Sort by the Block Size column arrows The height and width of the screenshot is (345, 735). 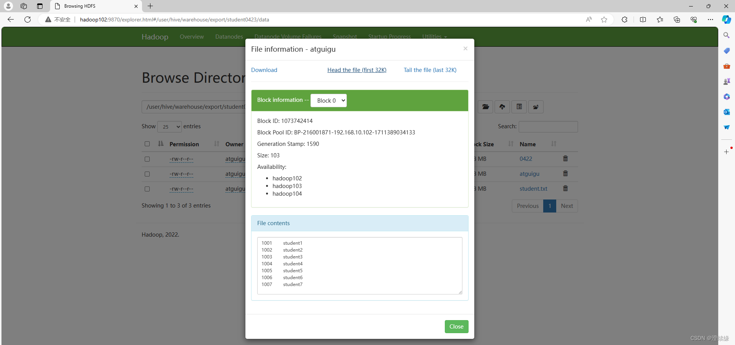(x=511, y=144)
